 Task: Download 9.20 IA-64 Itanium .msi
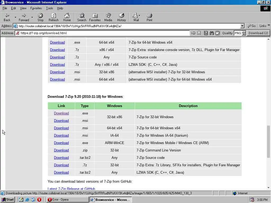click(61, 136)
